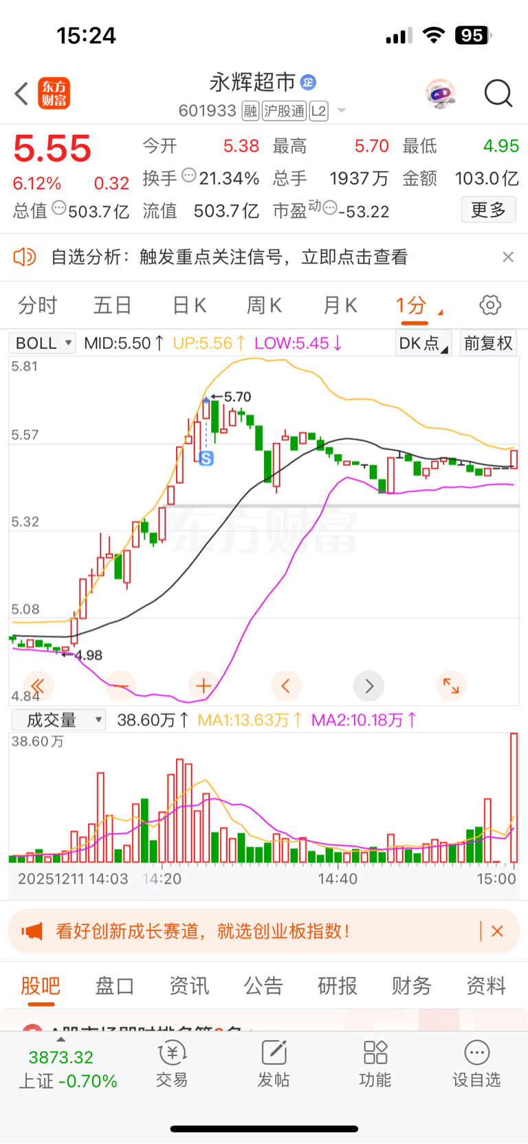This screenshot has width=528, height=1144.
Task: Tap the 金额 103.0亿 value
Action: click(487, 178)
